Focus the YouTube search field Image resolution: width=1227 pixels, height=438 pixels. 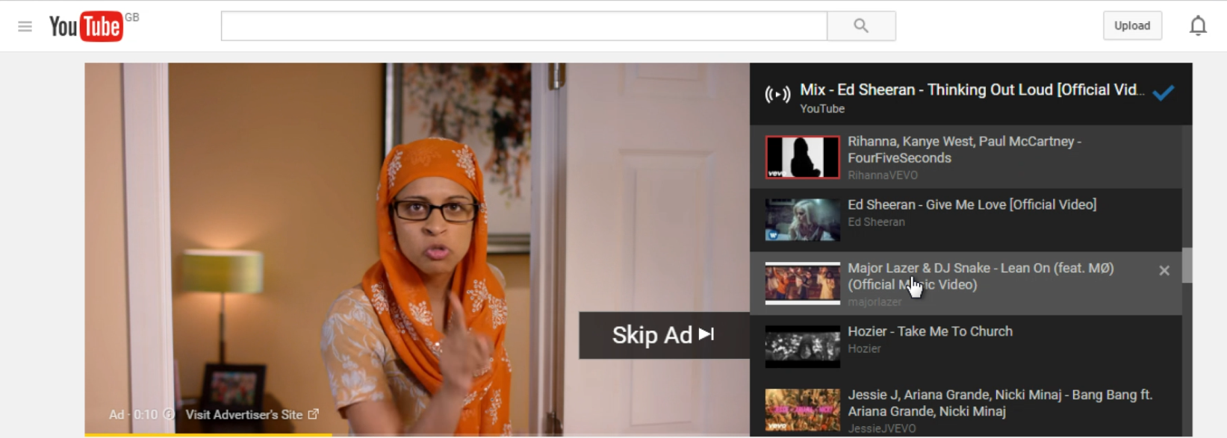524,26
